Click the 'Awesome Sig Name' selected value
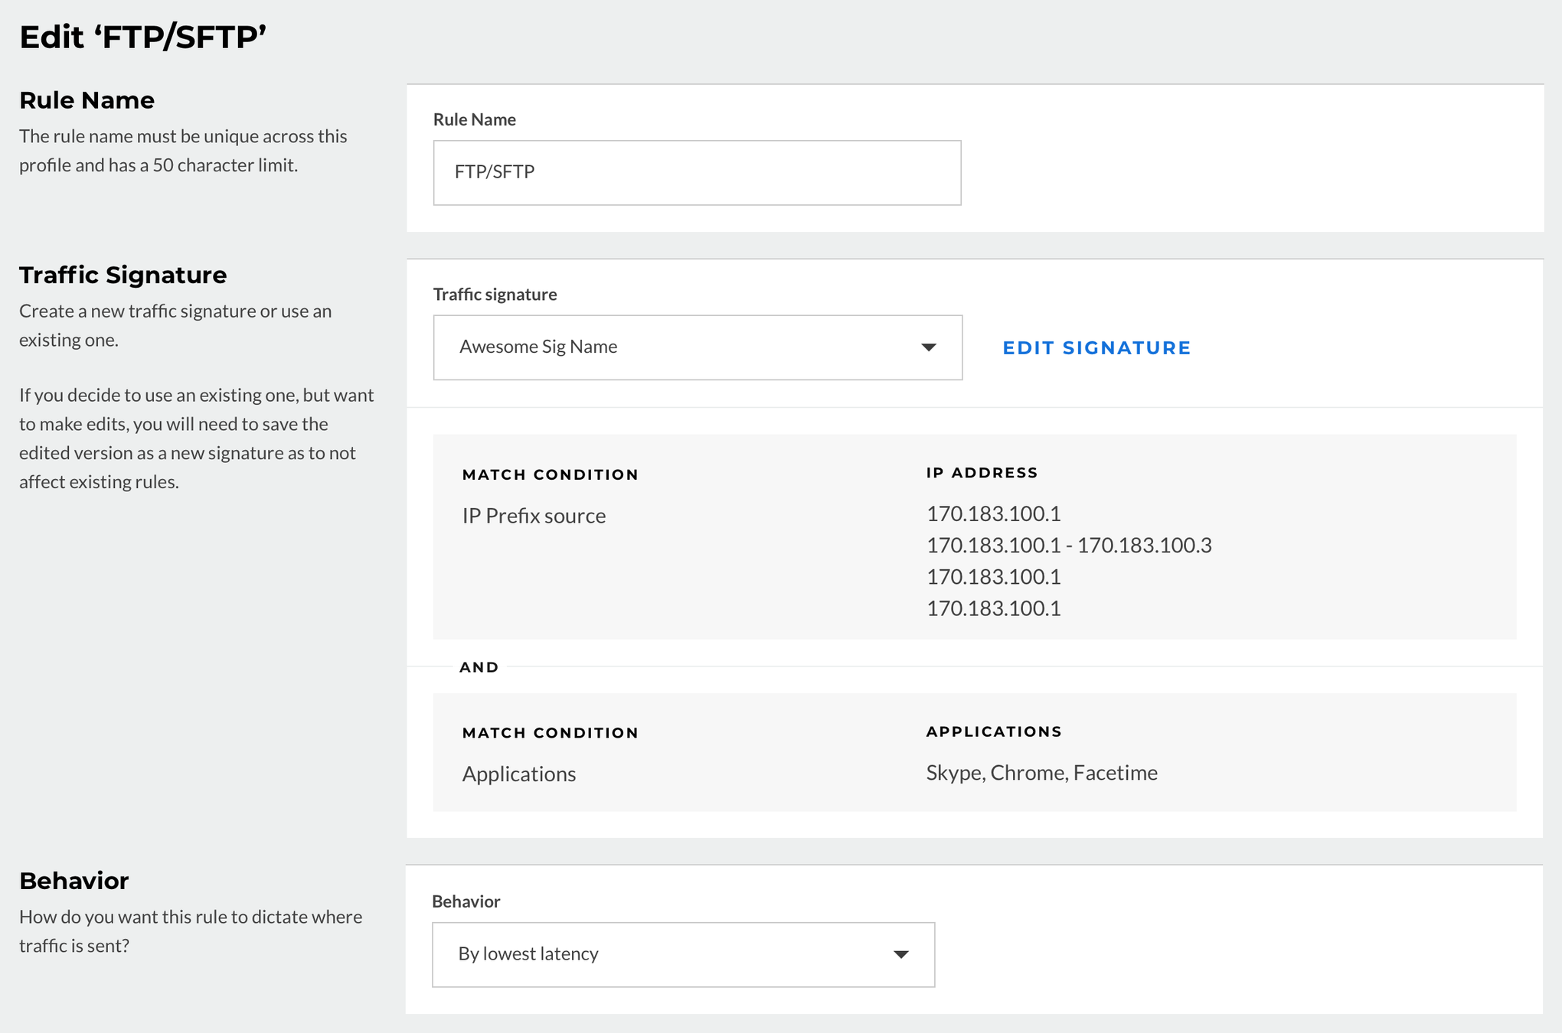This screenshot has width=1562, height=1033. coord(538,347)
